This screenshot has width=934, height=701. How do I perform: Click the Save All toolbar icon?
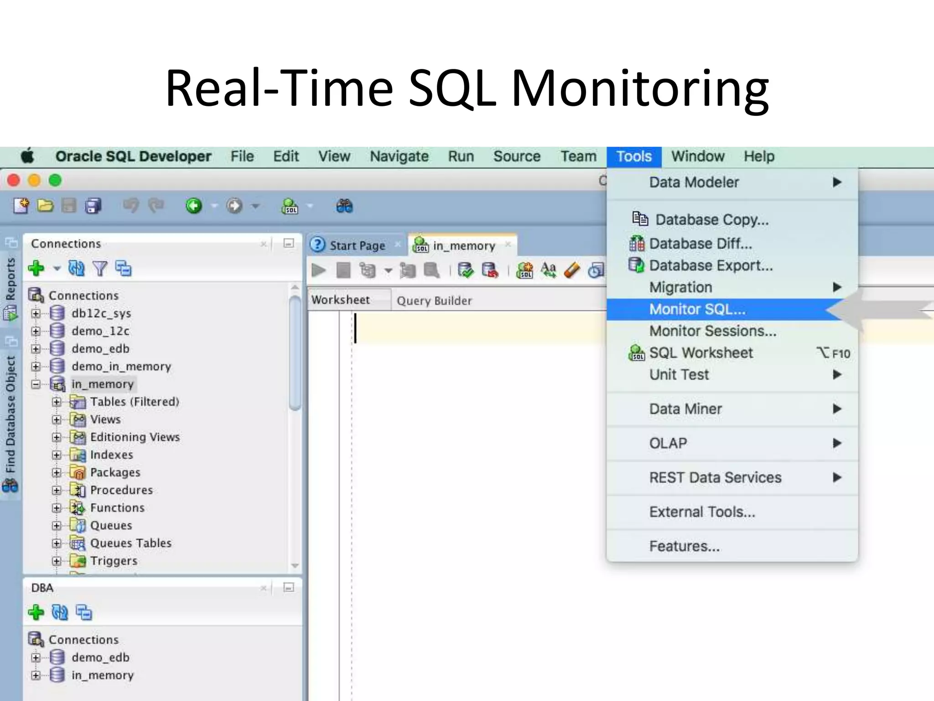click(x=93, y=206)
